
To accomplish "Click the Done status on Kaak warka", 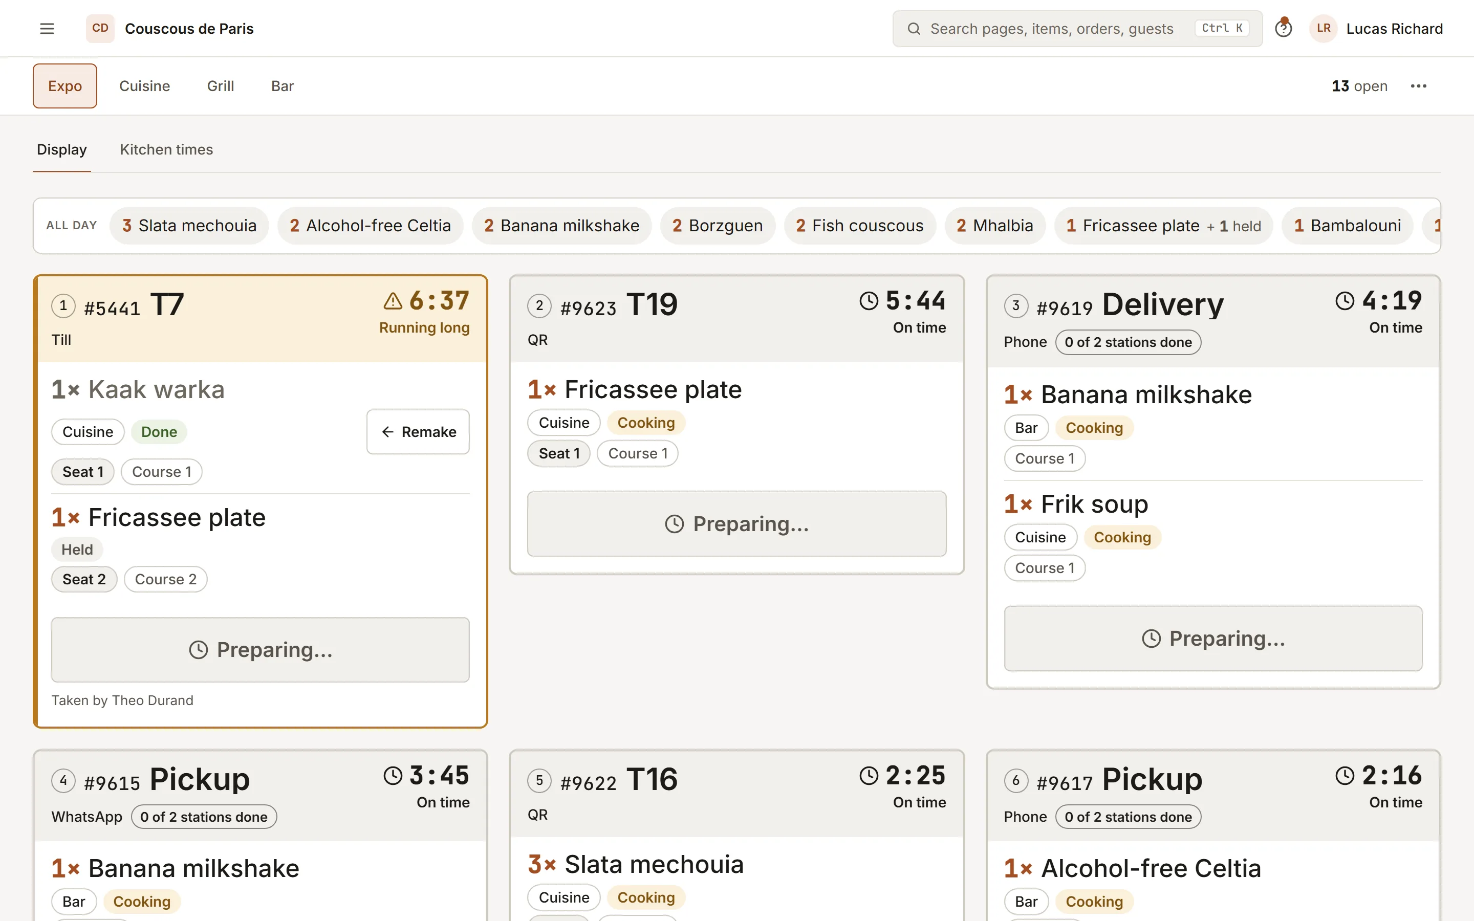I will (x=159, y=432).
